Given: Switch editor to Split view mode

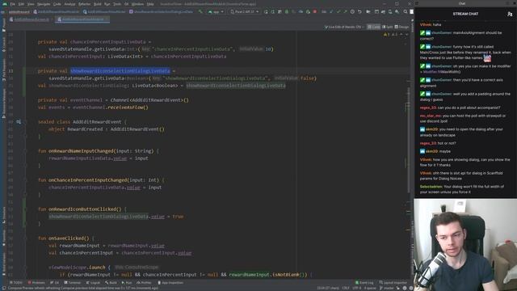Looking at the screenshot, I should point(387,27).
